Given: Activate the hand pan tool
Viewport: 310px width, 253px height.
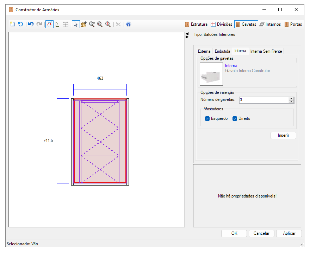Looking at the screenshot, I should (x=84, y=24).
